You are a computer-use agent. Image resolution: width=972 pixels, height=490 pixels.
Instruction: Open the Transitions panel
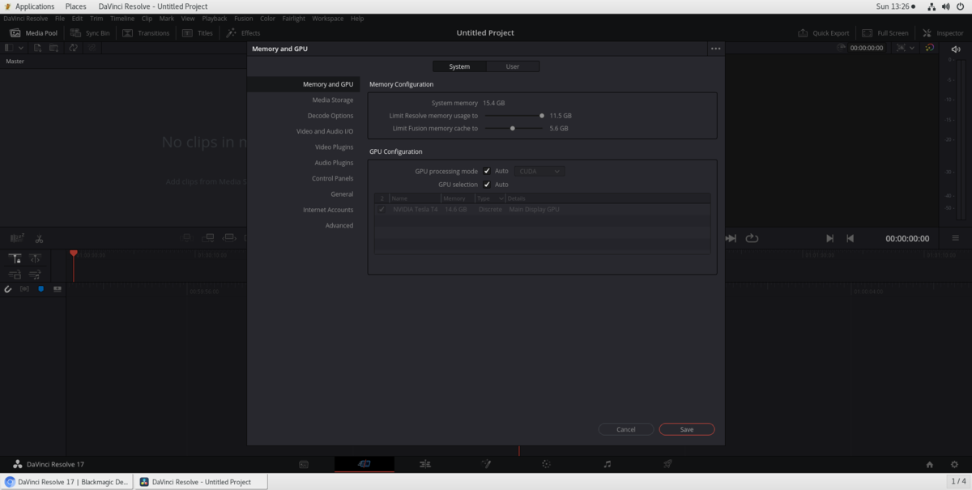146,33
